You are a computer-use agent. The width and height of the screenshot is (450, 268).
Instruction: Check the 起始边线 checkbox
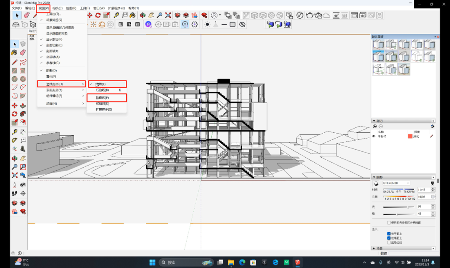[x=389, y=242]
